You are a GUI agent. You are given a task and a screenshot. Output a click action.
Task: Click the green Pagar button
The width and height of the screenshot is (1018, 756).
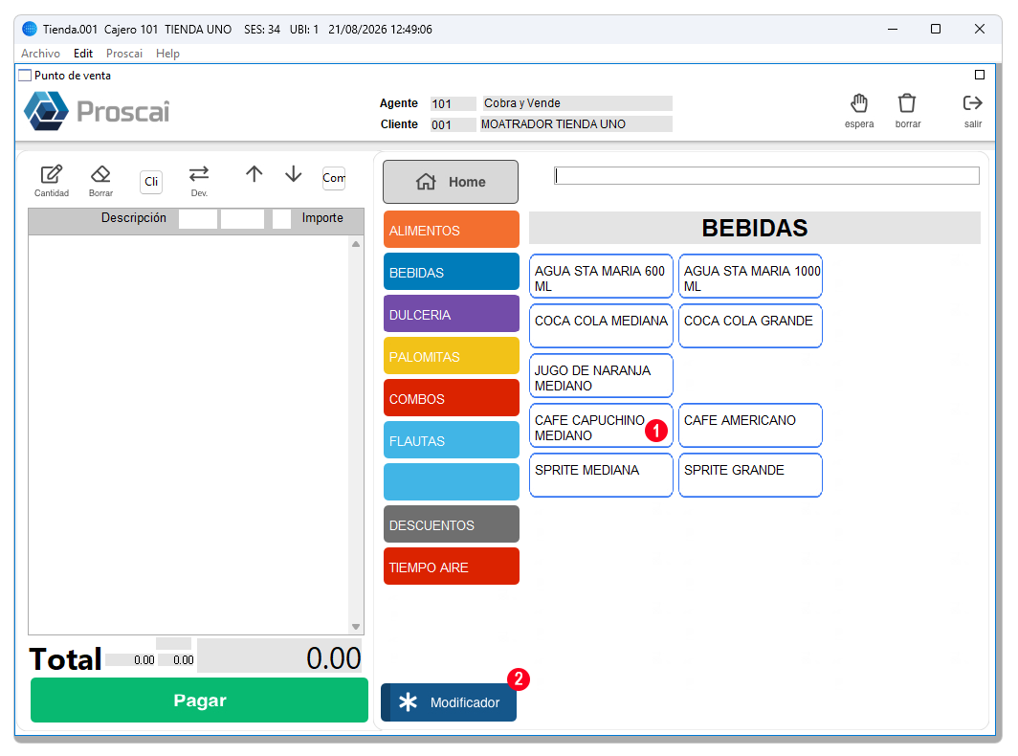coord(199,700)
